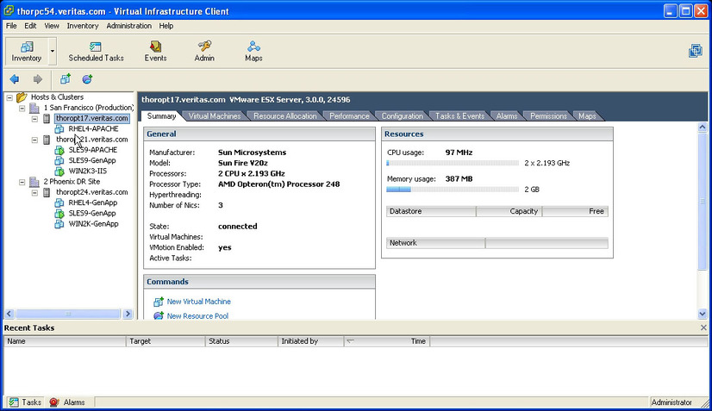This screenshot has height=411, width=712.
Task: Click the console window icon at top right
Action: [696, 51]
